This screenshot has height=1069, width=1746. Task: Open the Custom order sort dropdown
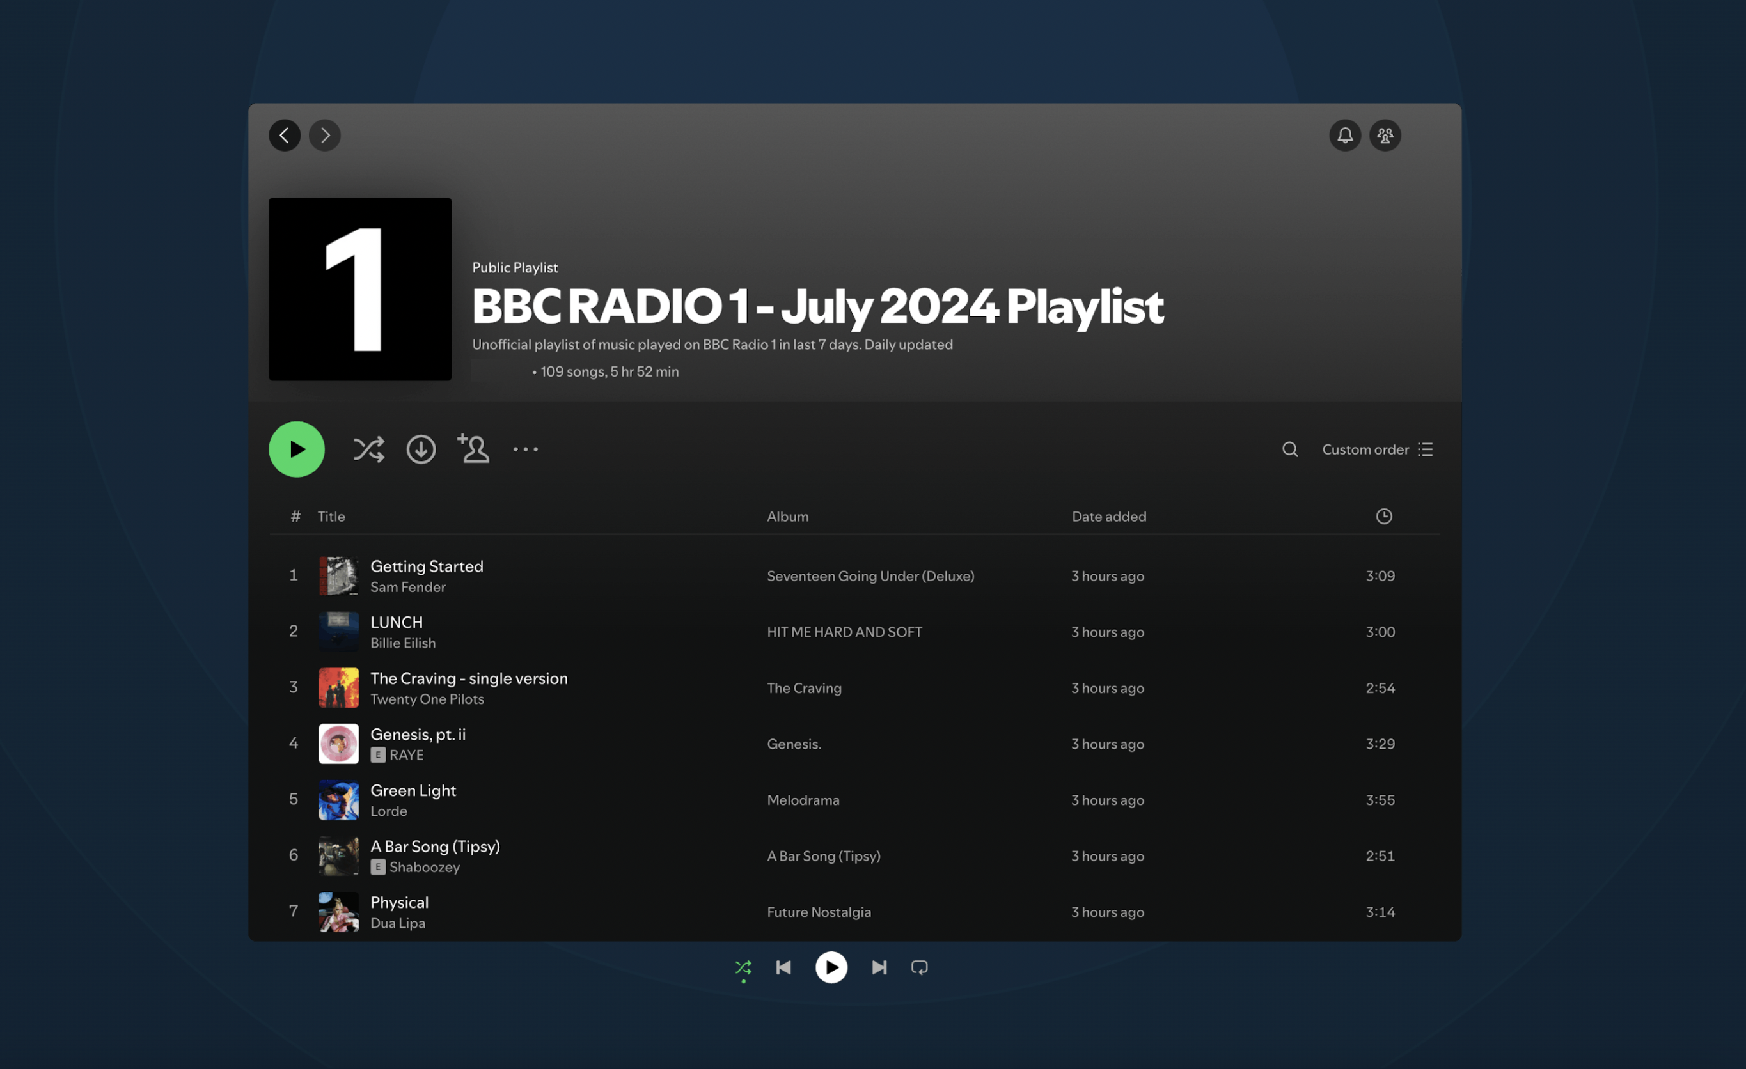[1377, 449]
